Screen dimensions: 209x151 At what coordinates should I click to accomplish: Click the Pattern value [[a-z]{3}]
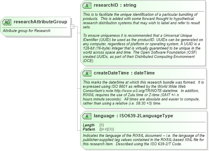pos(107,129)
